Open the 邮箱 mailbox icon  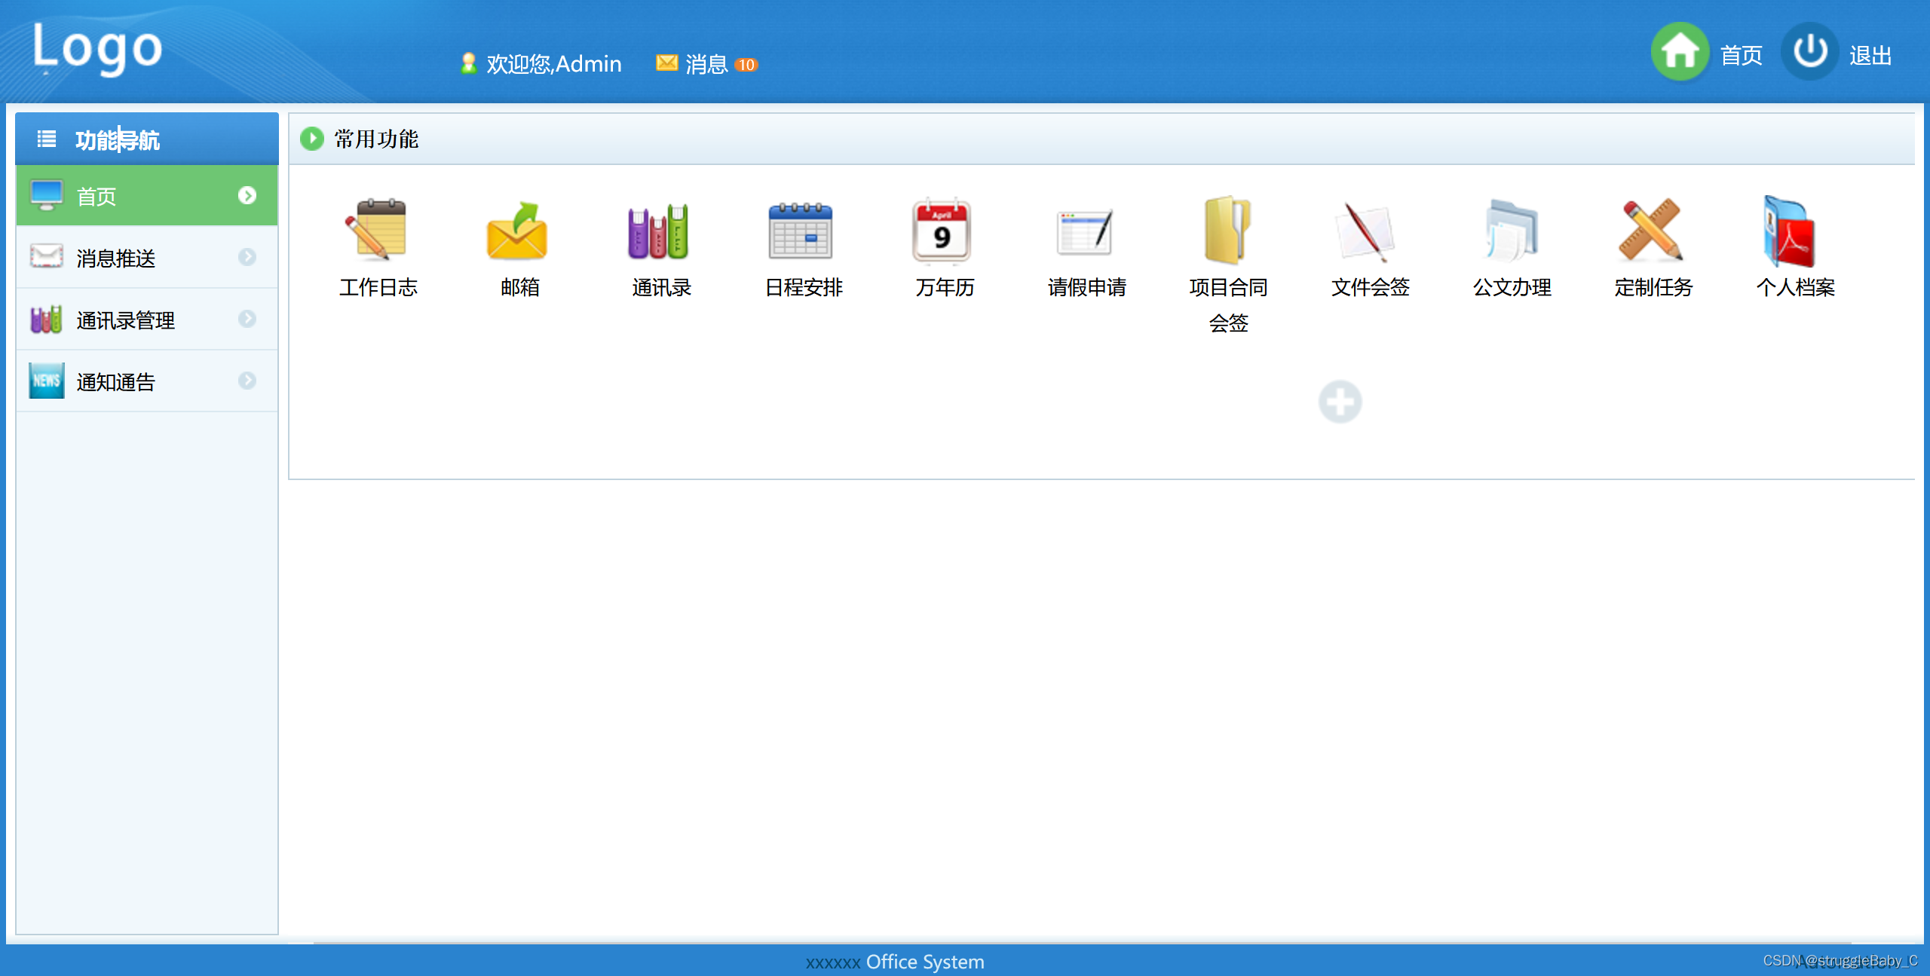tap(519, 231)
